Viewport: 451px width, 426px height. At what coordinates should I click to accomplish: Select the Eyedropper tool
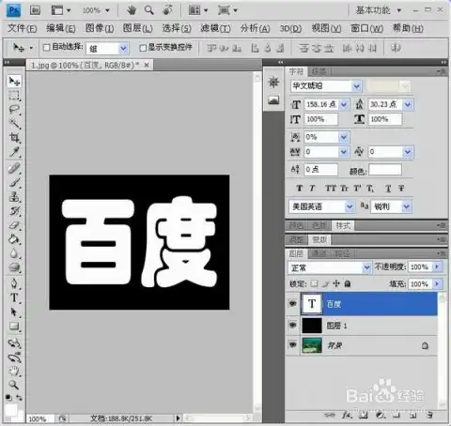[14, 152]
